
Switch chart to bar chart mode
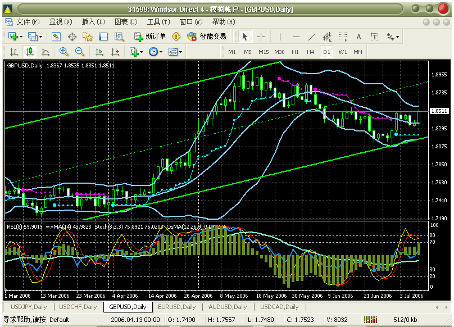[13, 52]
